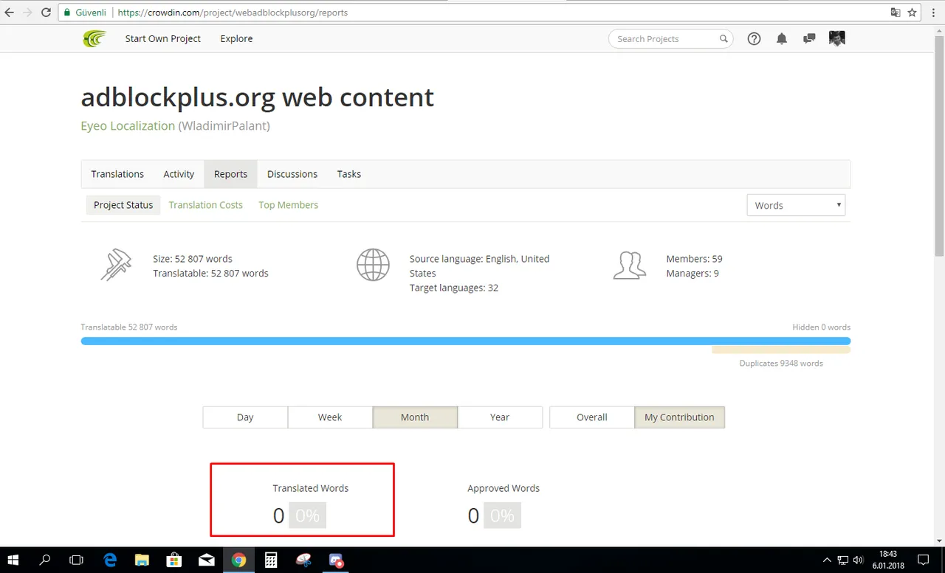Open the Eyeo Localization owner link
Image resolution: width=945 pixels, height=573 pixels.
tap(128, 125)
